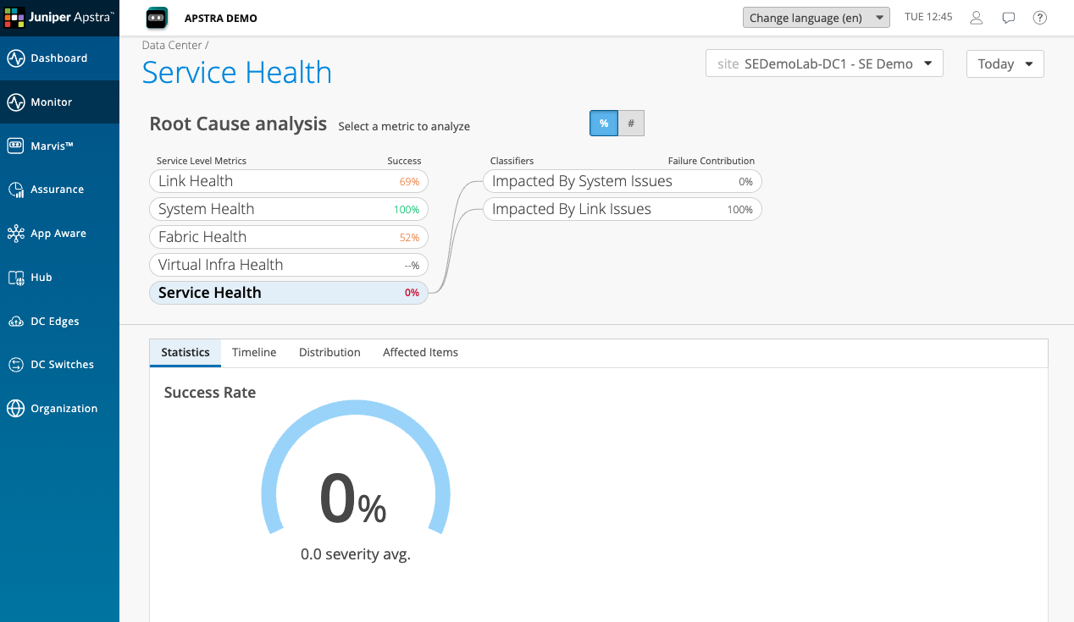This screenshot has height=622, width=1074.
Task: Select the Virtual Infra Health metric
Action: [289, 265]
